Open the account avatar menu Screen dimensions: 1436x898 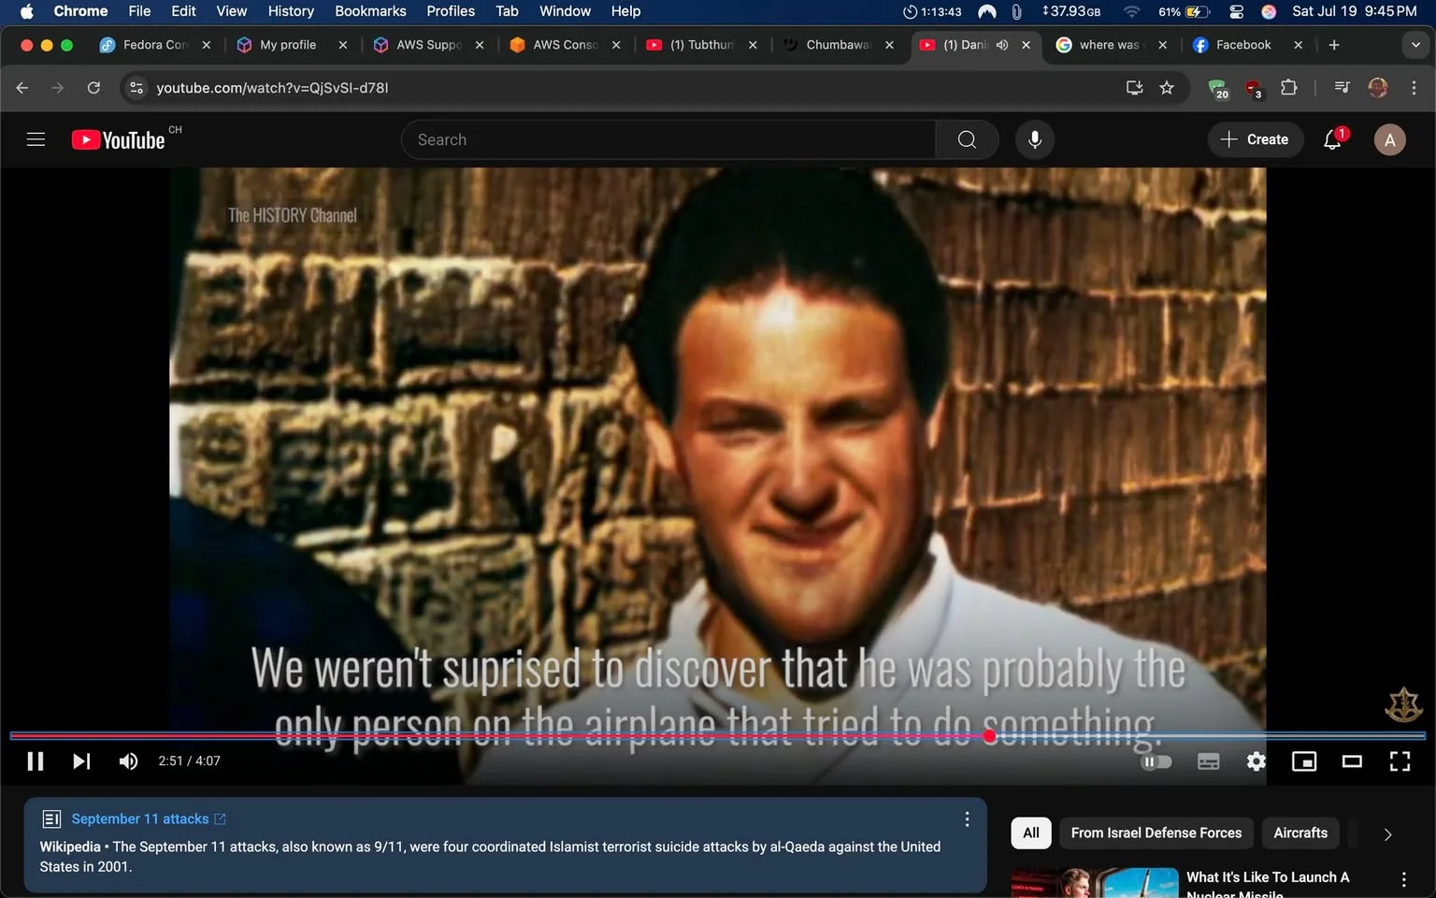click(1389, 139)
